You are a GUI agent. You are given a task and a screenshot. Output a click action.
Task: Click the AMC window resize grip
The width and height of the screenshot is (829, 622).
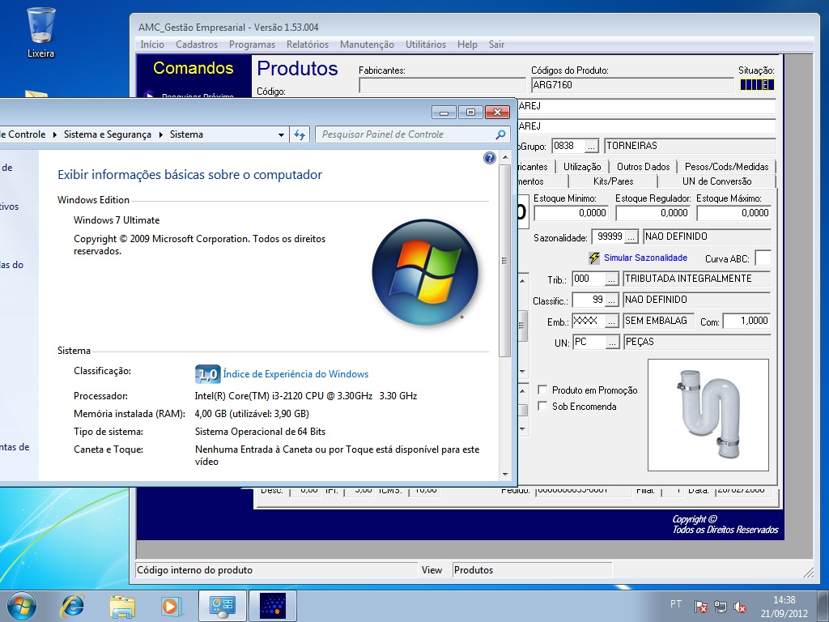click(809, 572)
